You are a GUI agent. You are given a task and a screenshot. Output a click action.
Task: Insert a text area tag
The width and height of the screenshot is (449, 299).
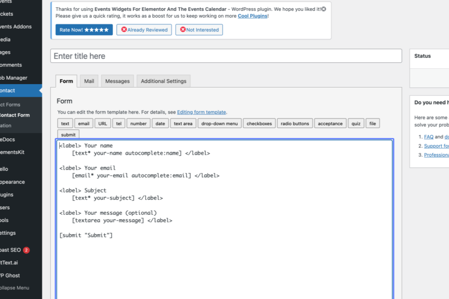tap(183, 123)
